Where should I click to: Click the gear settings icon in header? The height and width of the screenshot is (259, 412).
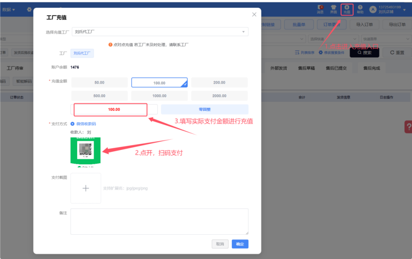29,10
